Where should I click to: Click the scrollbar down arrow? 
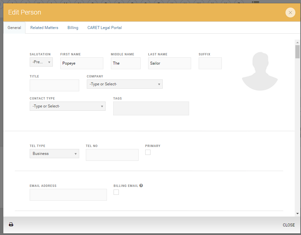[297, 214]
